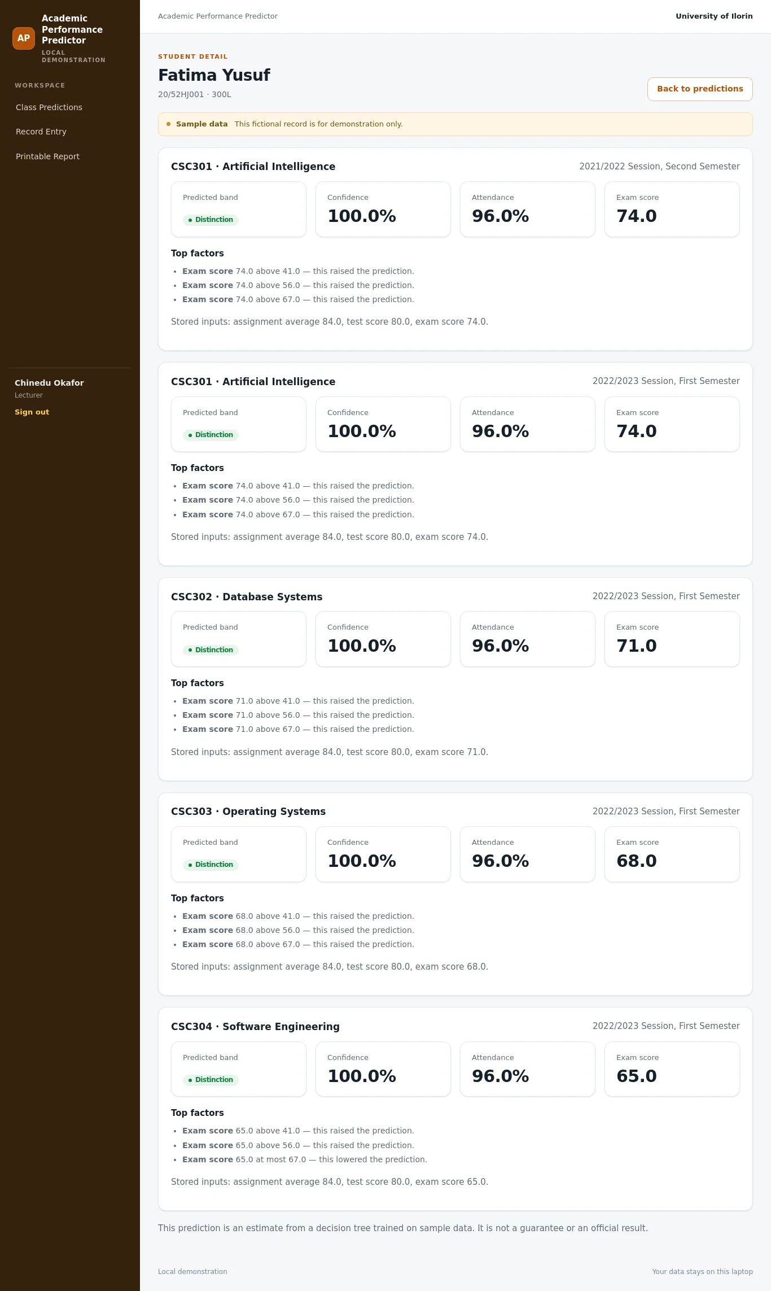Open Class Predictions in the sidebar

click(x=49, y=107)
